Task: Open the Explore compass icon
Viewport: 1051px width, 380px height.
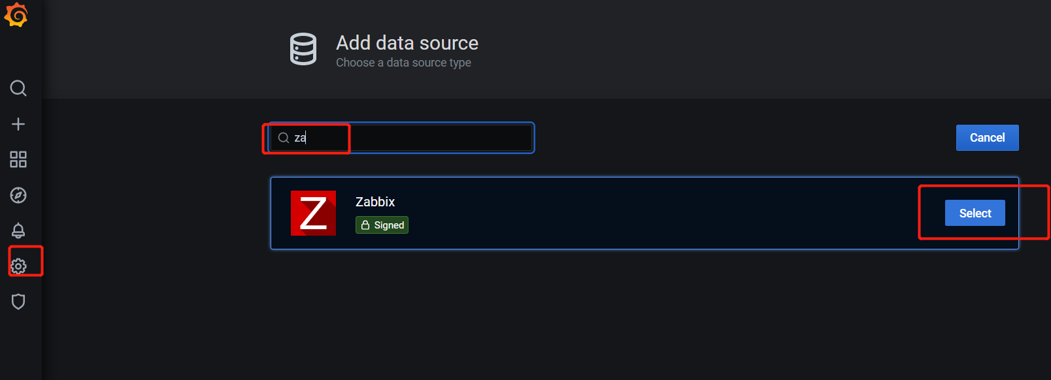Action: (18, 195)
